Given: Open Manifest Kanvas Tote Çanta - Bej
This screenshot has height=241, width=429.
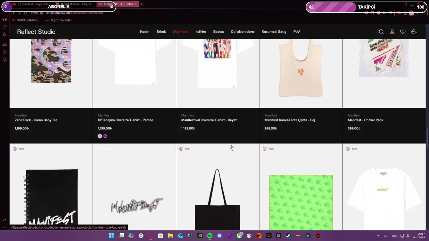Looking at the screenshot, I should click(x=290, y=120).
